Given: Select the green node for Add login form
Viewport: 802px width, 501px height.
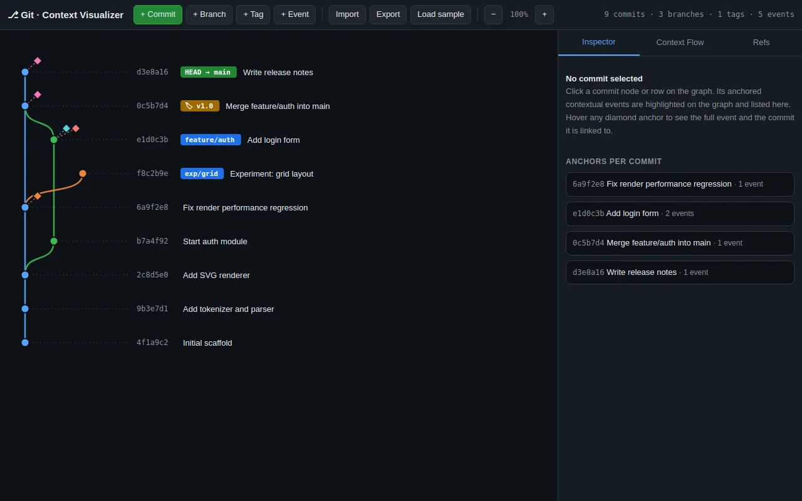Looking at the screenshot, I should point(54,140).
